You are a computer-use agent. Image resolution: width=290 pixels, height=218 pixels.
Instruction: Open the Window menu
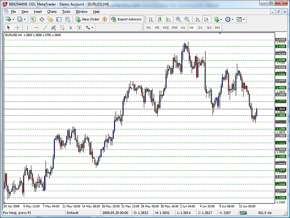[x=81, y=12]
